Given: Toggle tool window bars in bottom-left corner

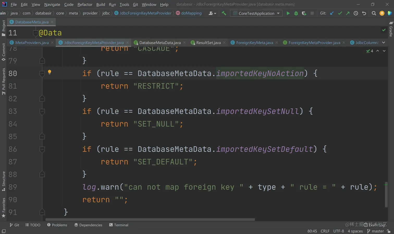Looking at the screenshot, I should [4, 231].
